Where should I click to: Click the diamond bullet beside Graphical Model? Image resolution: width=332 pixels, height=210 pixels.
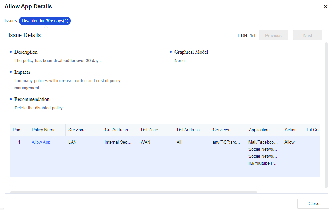(171, 52)
